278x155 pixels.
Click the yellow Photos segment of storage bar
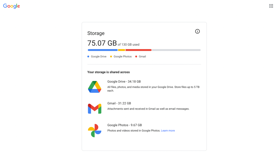(122, 50)
